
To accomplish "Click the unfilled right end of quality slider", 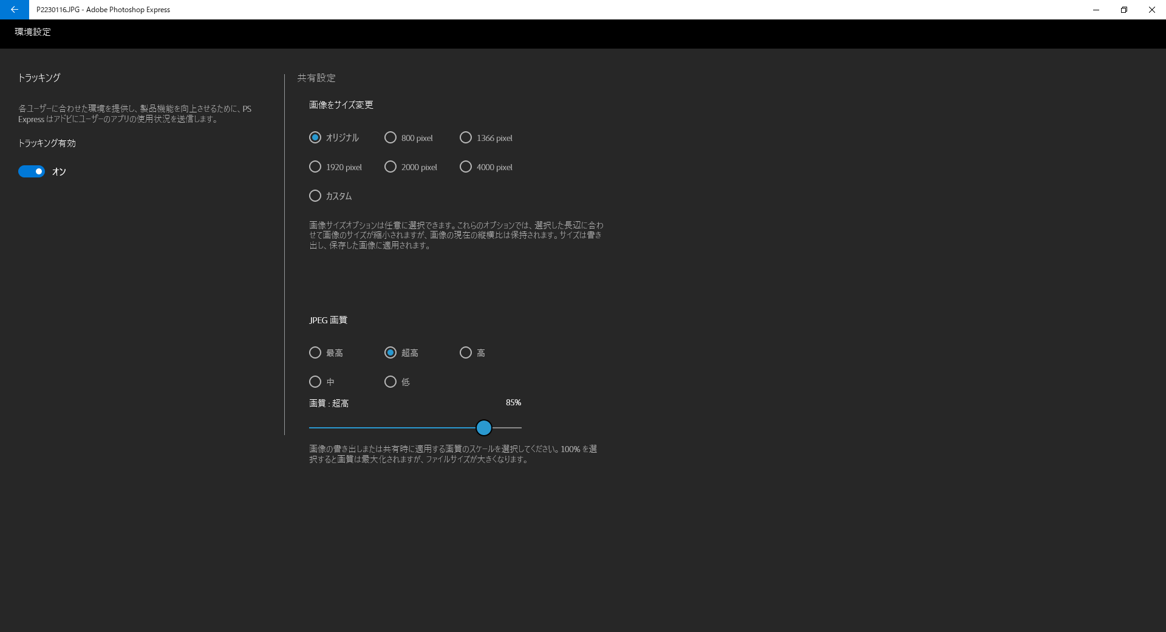I will pos(510,428).
